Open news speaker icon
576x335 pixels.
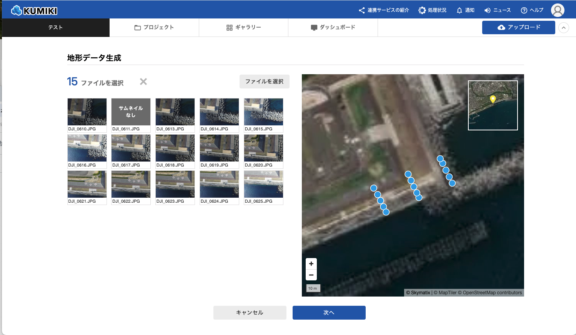click(487, 10)
